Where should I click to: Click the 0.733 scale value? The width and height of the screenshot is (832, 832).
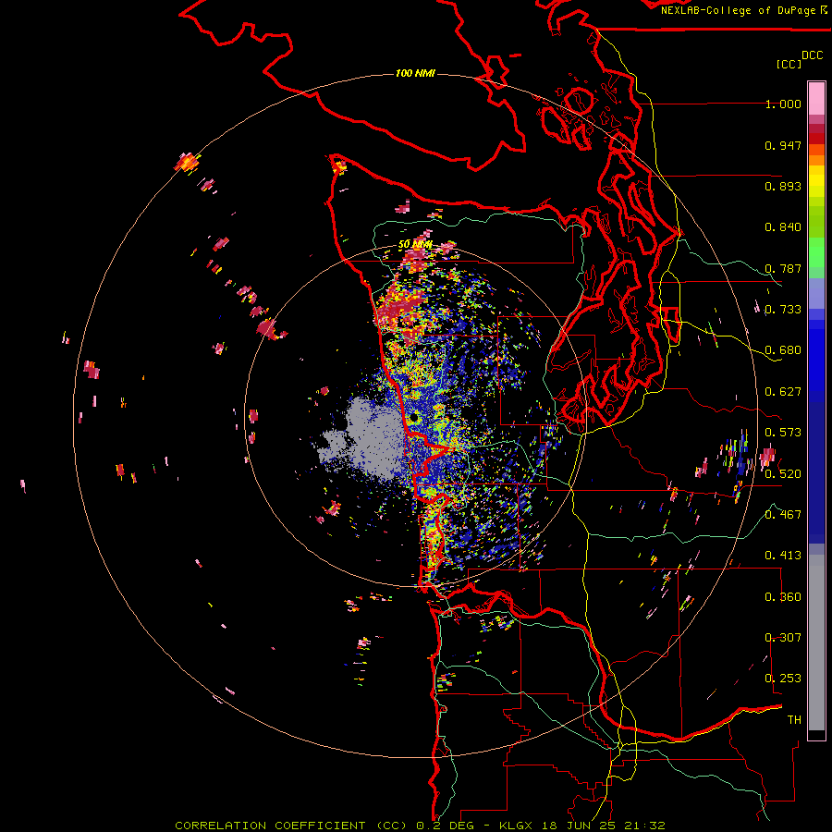click(783, 310)
